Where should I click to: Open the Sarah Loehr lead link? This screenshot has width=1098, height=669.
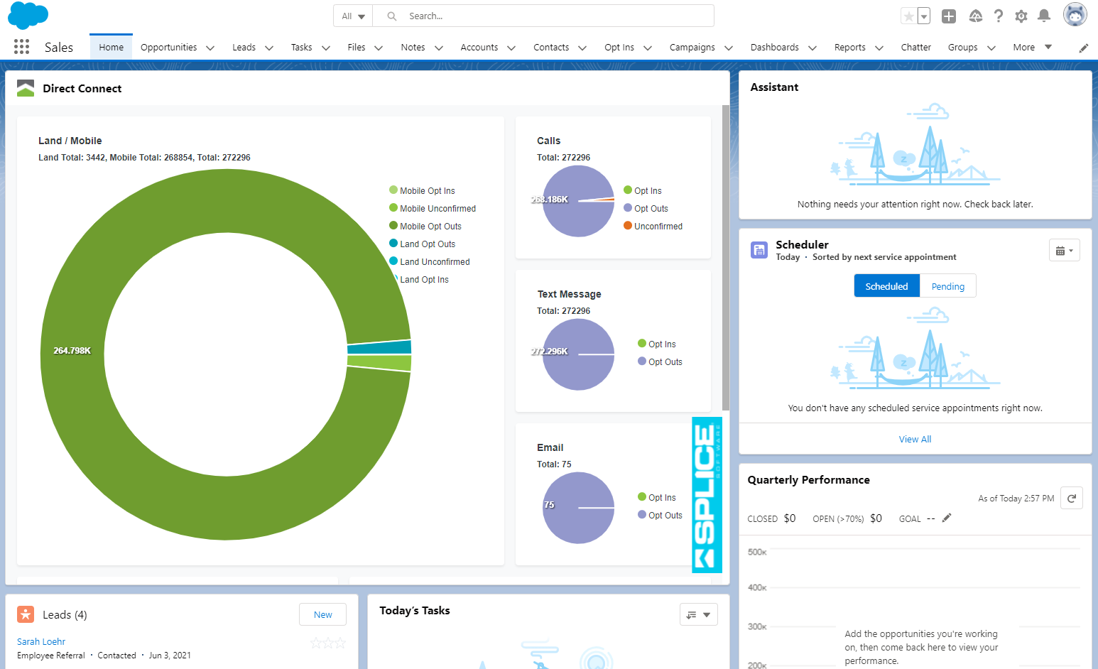pyautogui.click(x=41, y=641)
